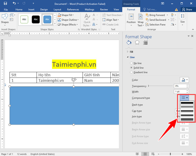This screenshot has height=156, width=196.
Task: Click the Share button
Action: (187, 10)
